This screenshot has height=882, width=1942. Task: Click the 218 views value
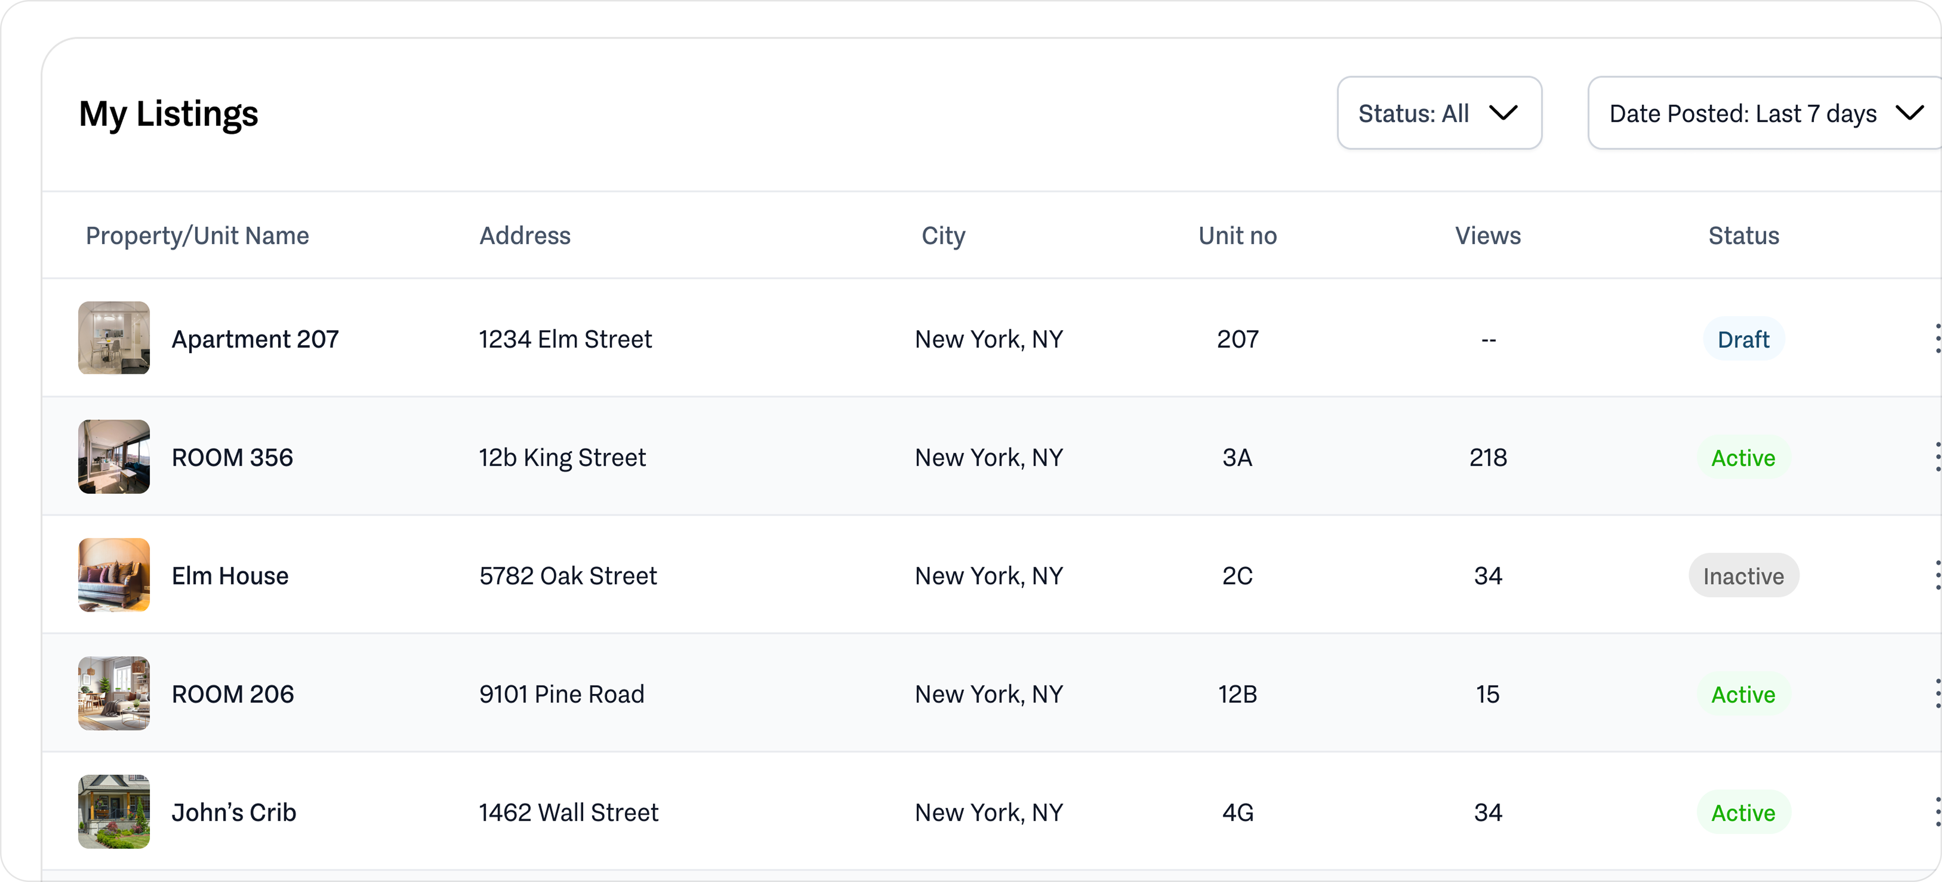pyautogui.click(x=1488, y=457)
